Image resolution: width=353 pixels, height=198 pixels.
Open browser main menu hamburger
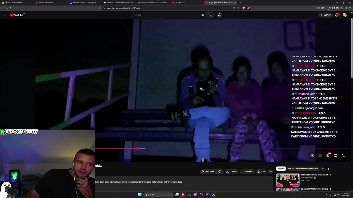click(350, 8)
